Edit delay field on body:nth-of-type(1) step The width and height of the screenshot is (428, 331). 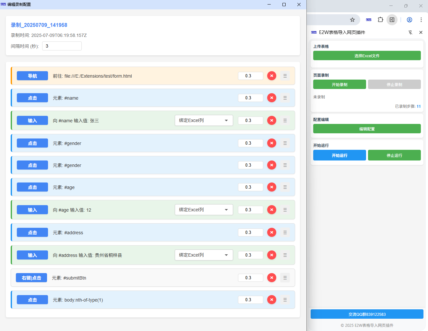click(251, 300)
